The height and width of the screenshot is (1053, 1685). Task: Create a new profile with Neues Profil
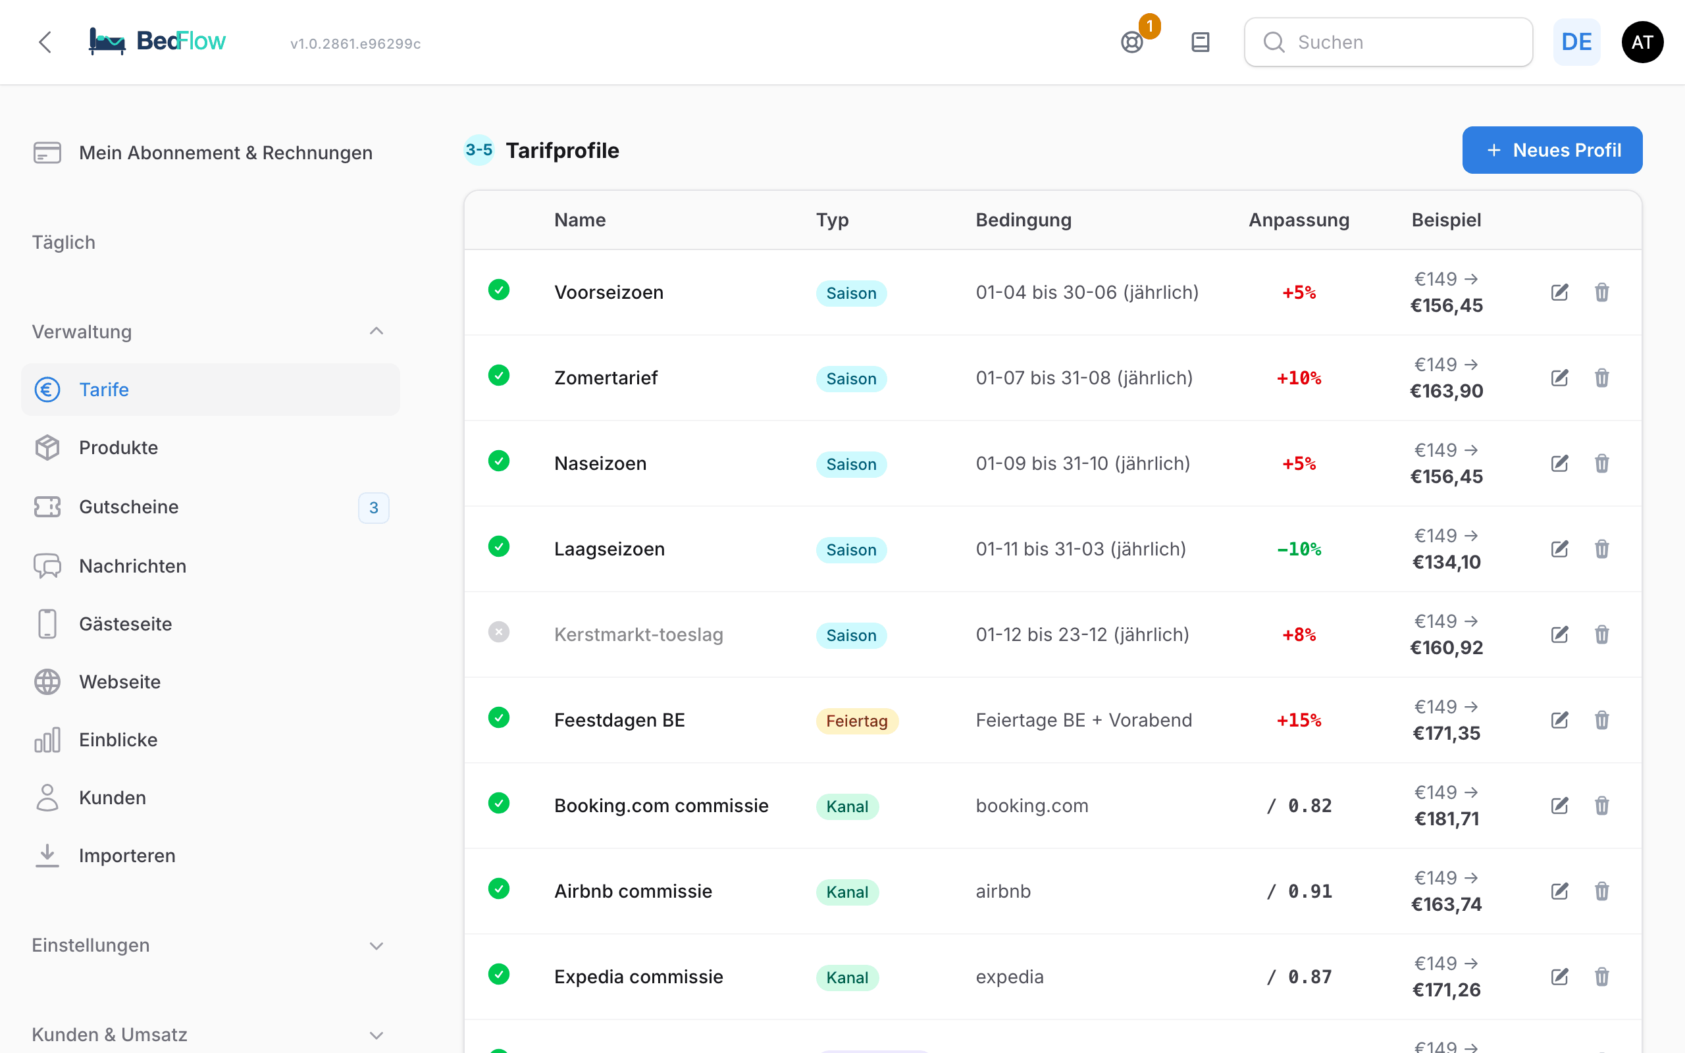[1552, 150]
